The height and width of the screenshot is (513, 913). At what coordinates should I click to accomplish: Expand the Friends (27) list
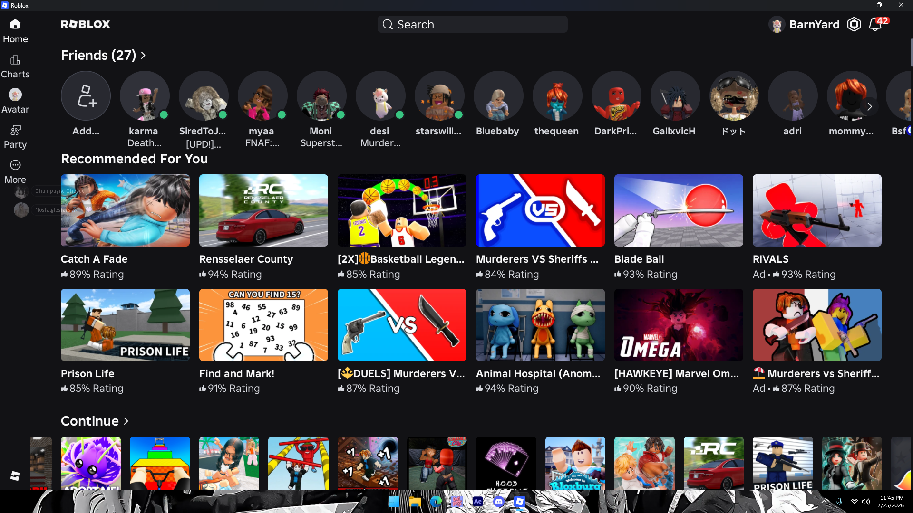[103, 55]
